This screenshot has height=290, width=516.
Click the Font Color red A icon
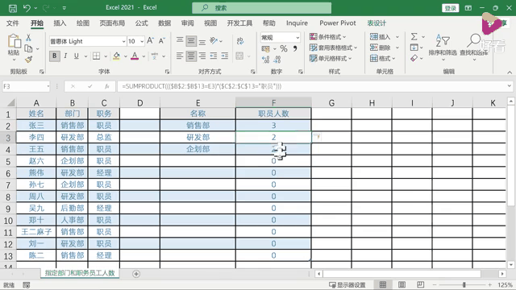tap(135, 56)
